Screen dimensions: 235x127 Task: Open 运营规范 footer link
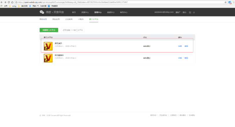coord(173,115)
